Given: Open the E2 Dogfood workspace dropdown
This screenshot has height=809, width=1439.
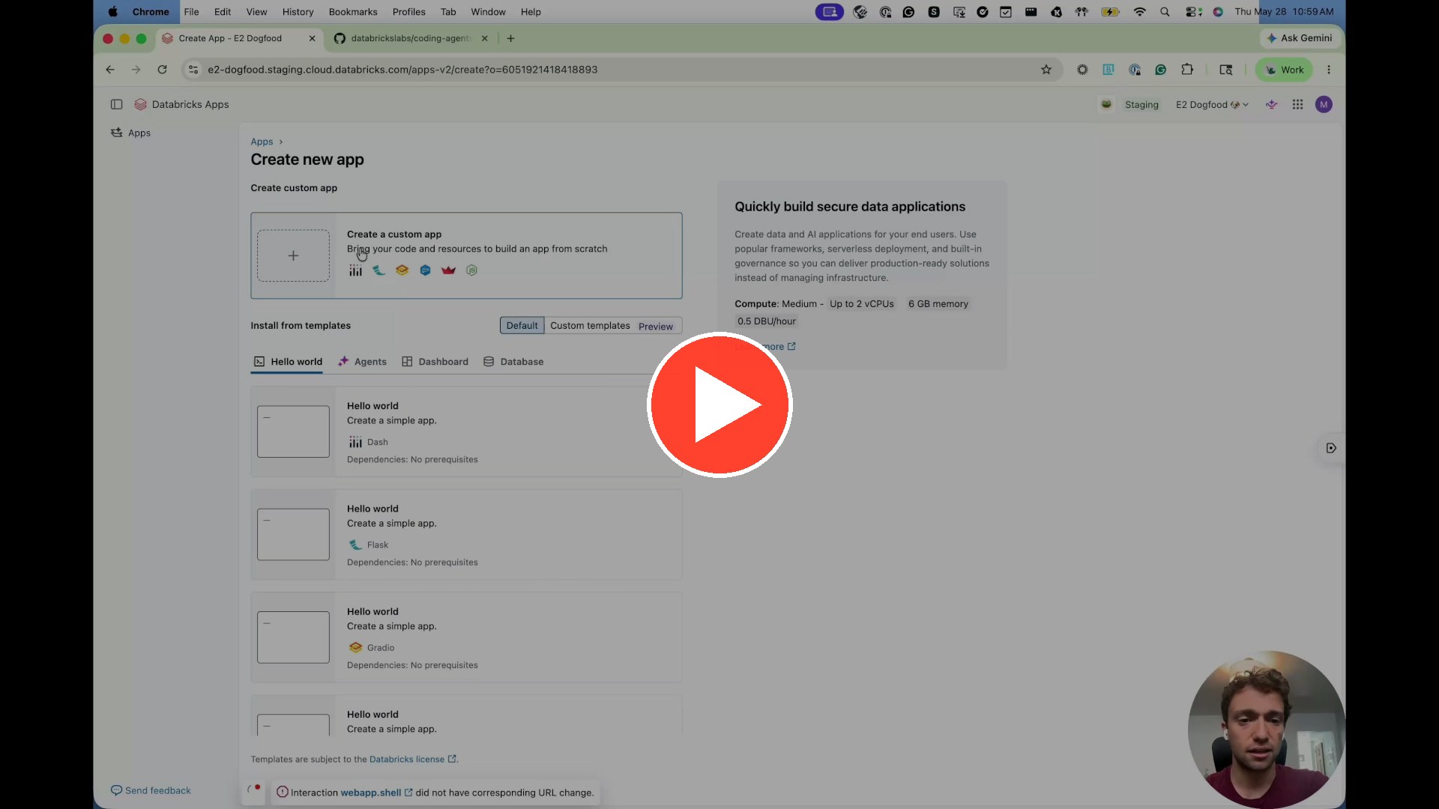Looking at the screenshot, I should point(1212,105).
